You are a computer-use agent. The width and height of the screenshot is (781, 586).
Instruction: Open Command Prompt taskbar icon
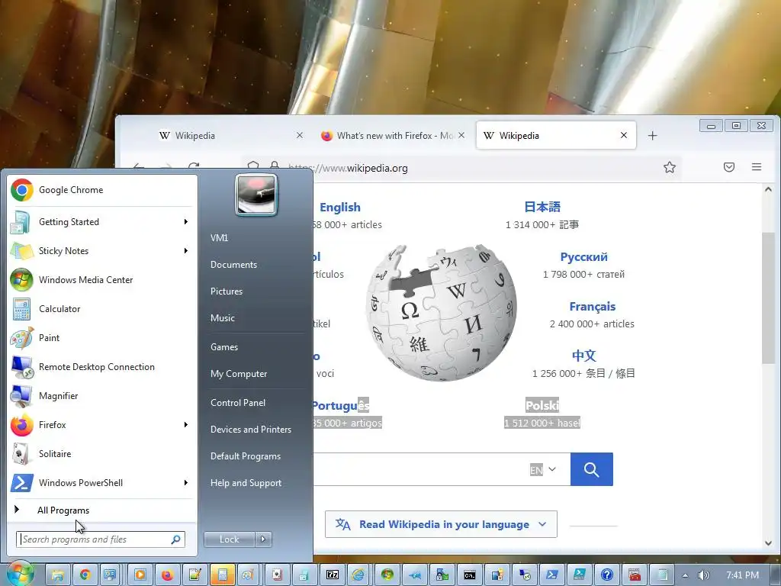click(469, 575)
